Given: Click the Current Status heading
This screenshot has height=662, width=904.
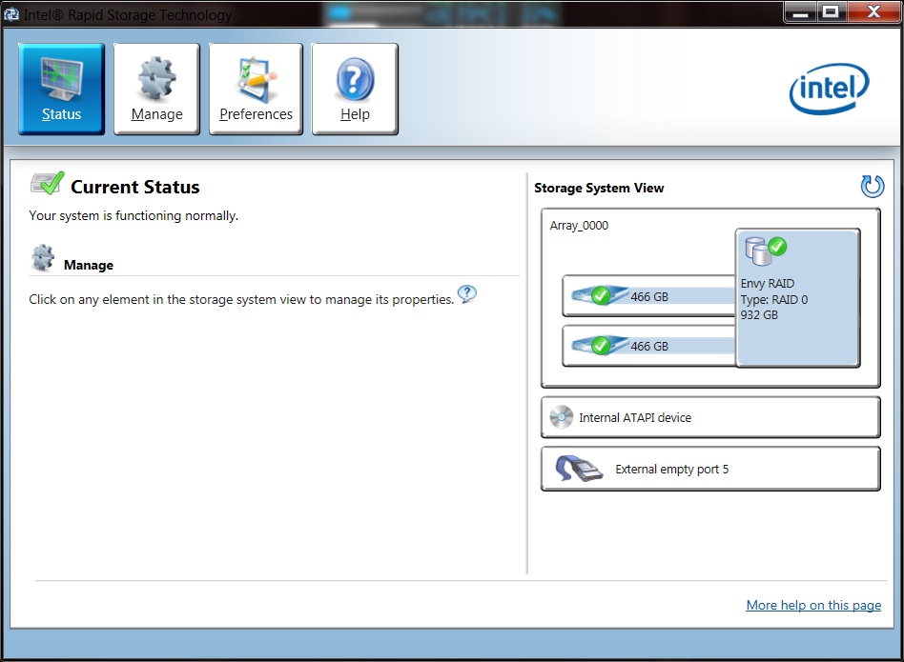Looking at the screenshot, I should coord(134,187).
